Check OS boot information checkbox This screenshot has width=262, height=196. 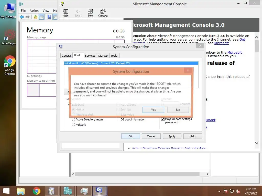[118, 119]
